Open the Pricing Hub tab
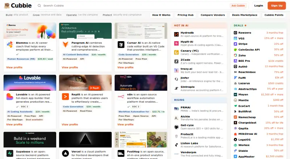Screen dimensions: 290x159 coord(186,15)
